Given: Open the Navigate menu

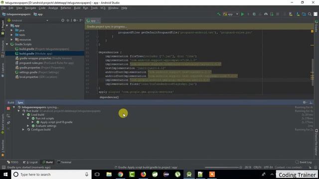Looking at the screenshot, I should [30, 8].
